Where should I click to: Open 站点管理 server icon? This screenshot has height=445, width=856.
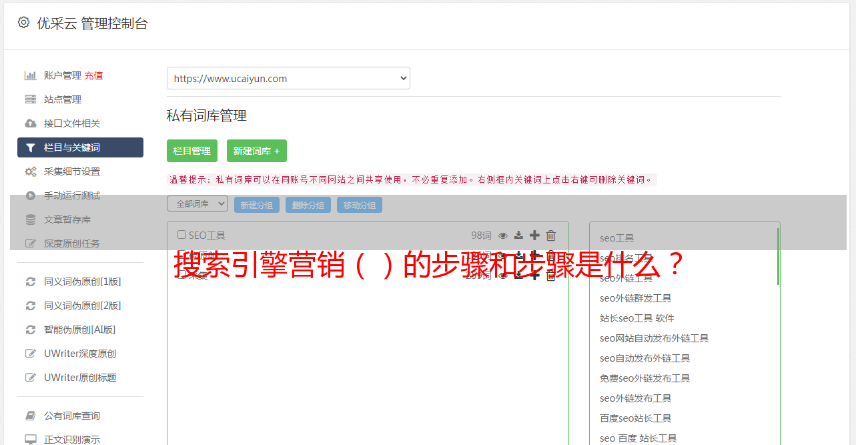pyautogui.click(x=30, y=99)
